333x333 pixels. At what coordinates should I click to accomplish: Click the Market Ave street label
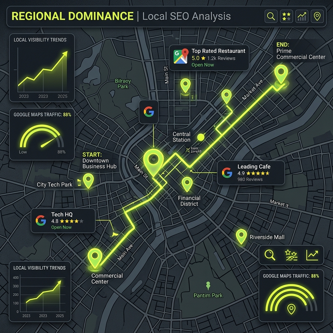pos(252,90)
